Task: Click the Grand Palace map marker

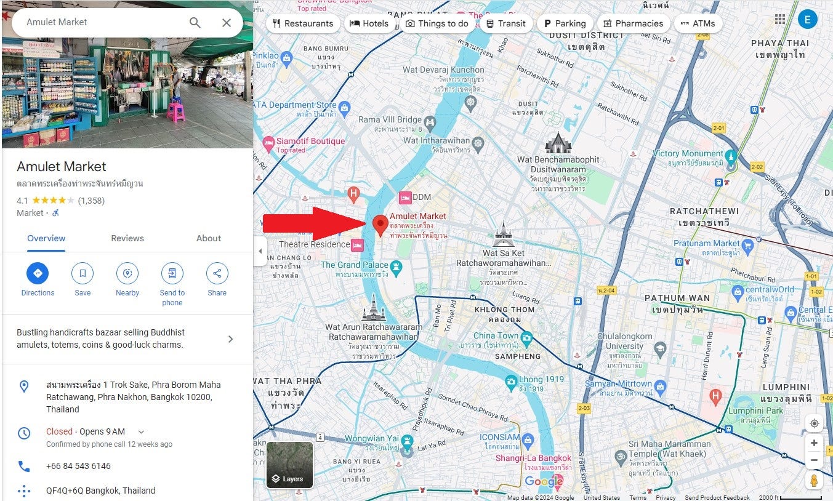Action: [x=396, y=268]
